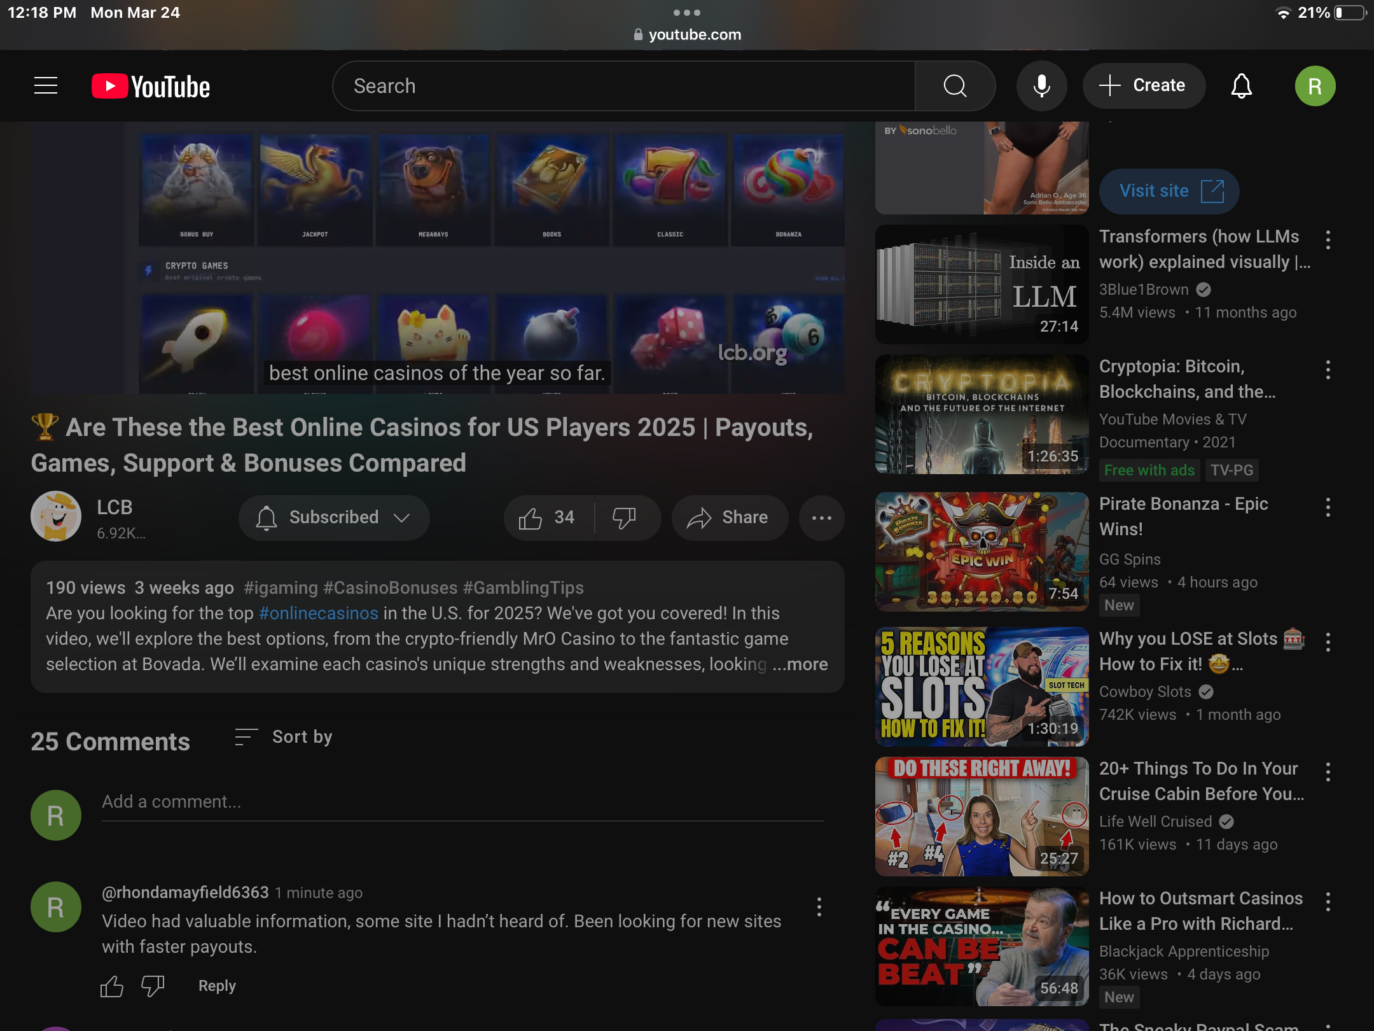Open more actions for the video

click(x=821, y=518)
